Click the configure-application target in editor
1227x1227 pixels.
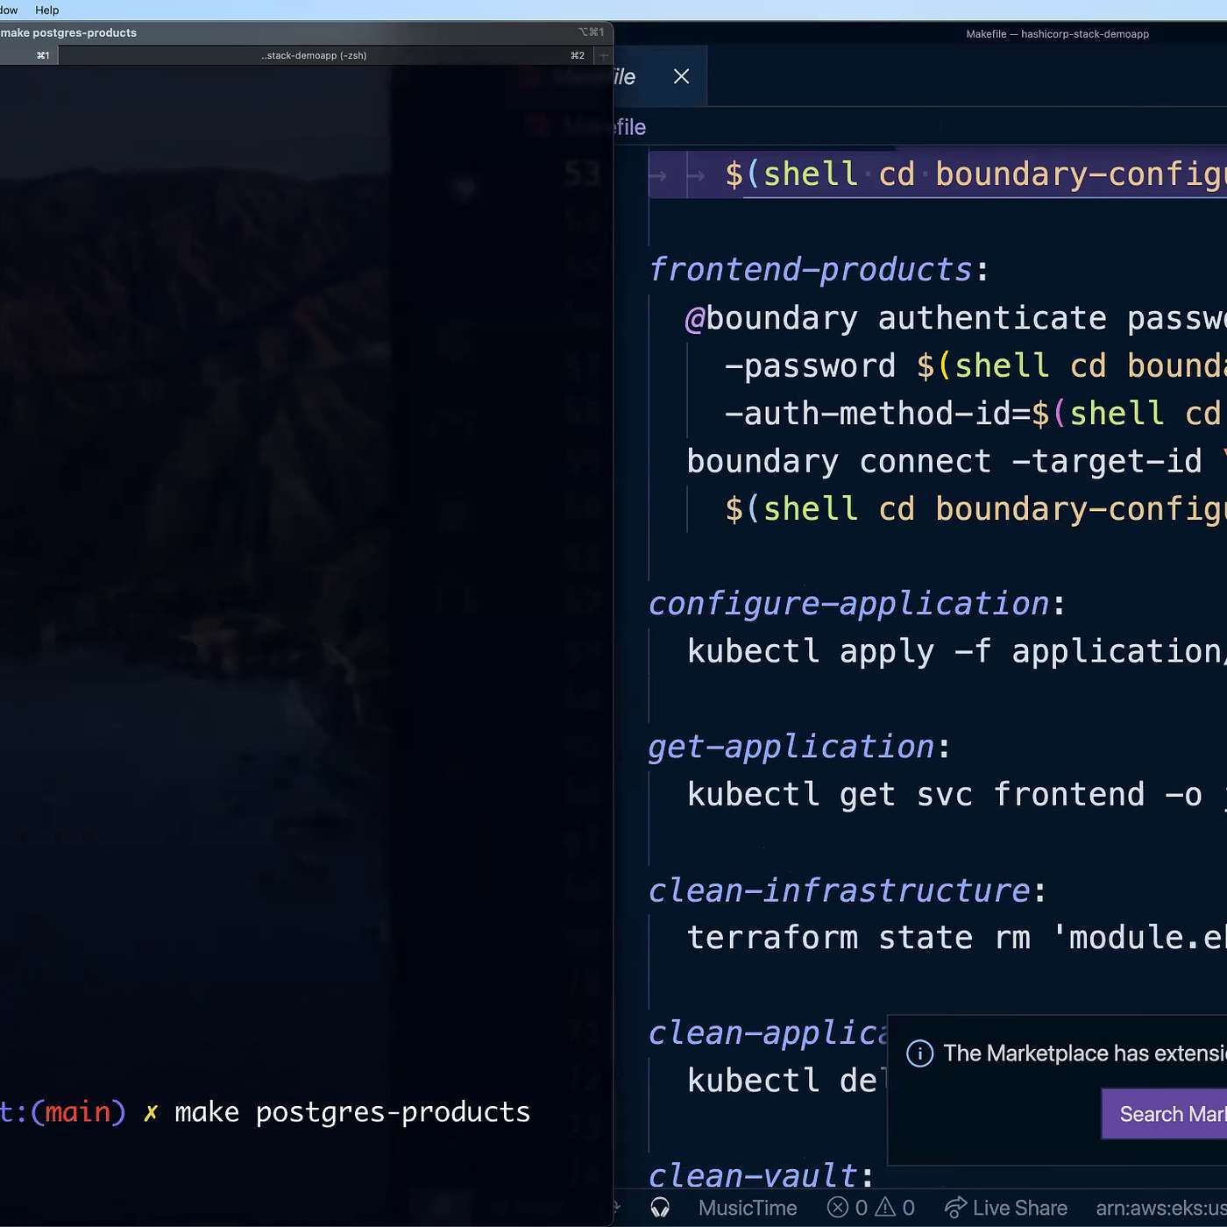point(848,604)
